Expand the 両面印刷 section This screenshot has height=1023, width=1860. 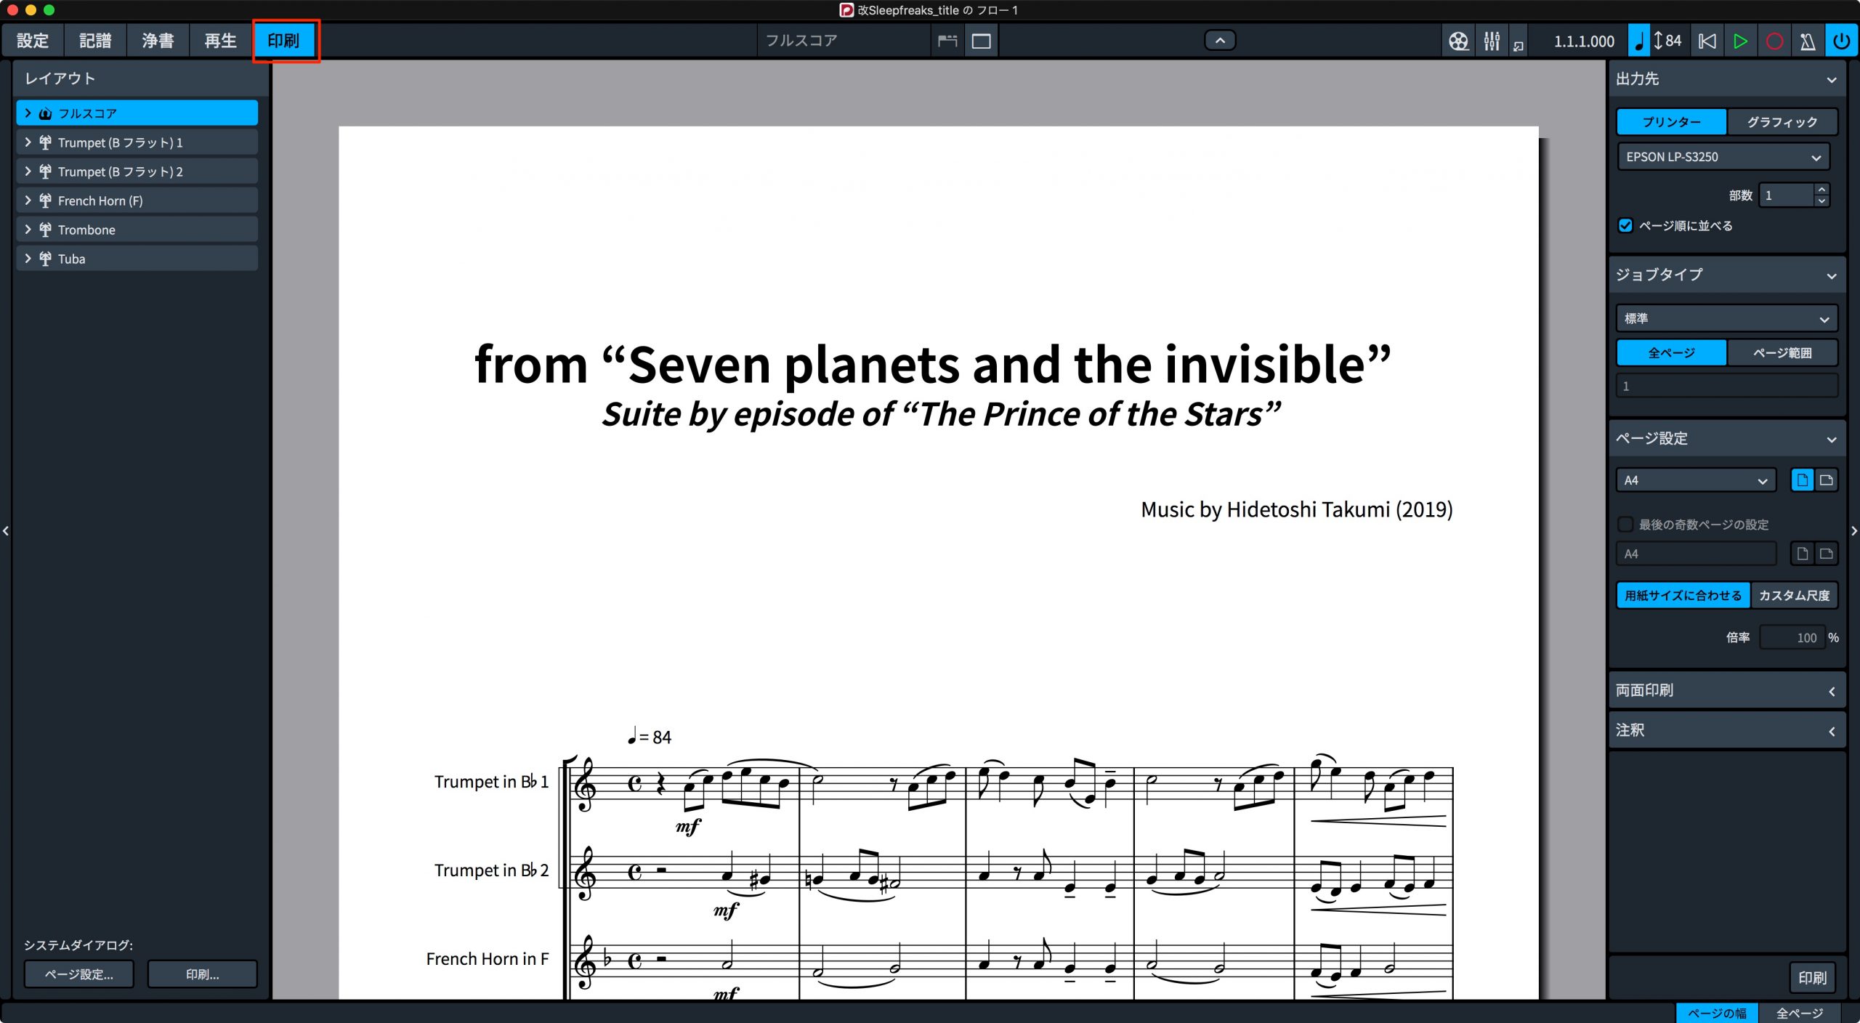1726,690
